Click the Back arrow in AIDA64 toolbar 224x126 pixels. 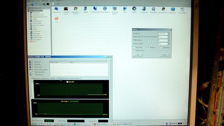tap(29, 4)
